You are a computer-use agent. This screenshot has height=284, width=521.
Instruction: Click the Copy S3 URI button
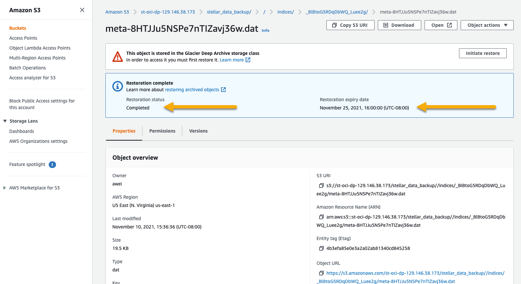tap(350, 25)
